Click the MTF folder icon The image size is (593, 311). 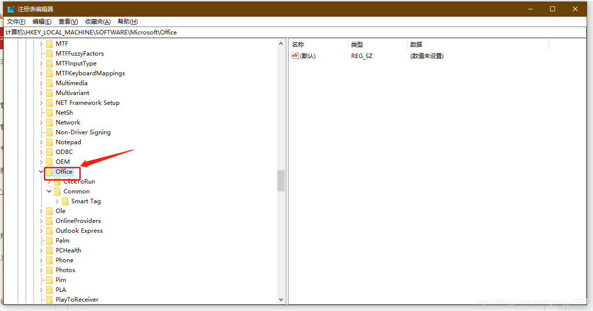click(x=49, y=44)
